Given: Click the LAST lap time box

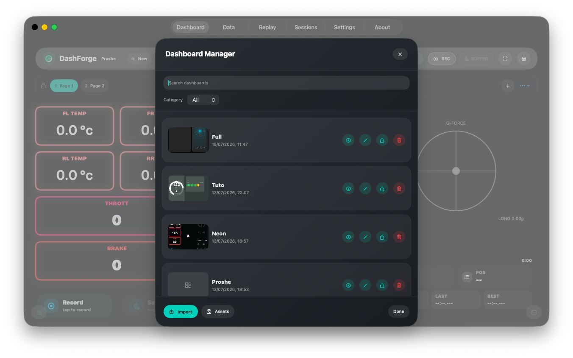Looking at the screenshot, I should 456,299.
